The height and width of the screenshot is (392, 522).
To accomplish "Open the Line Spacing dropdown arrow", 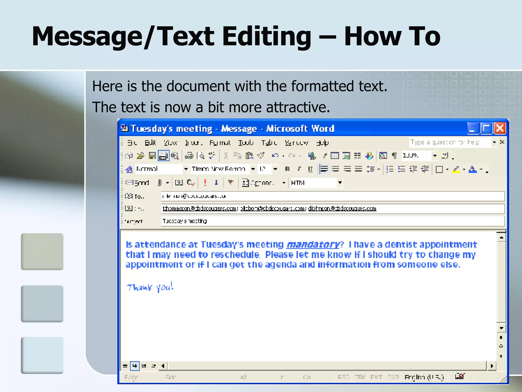I will [x=379, y=169].
